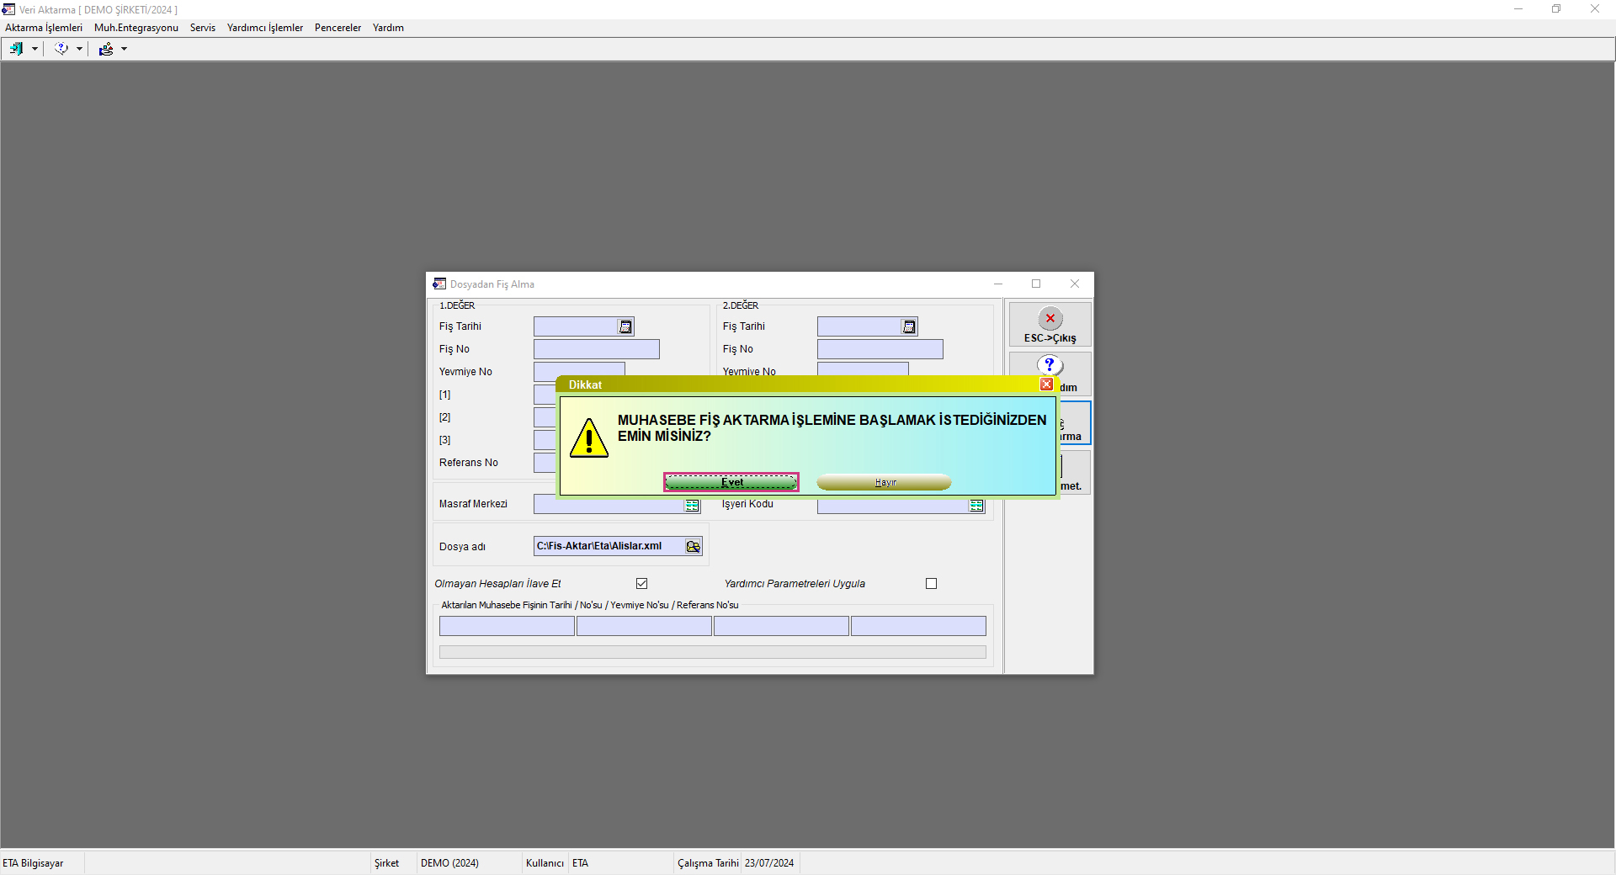This screenshot has height=875, width=1616.
Task: Decline the transfer with Hayır button
Action: click(x=884, y=482)
